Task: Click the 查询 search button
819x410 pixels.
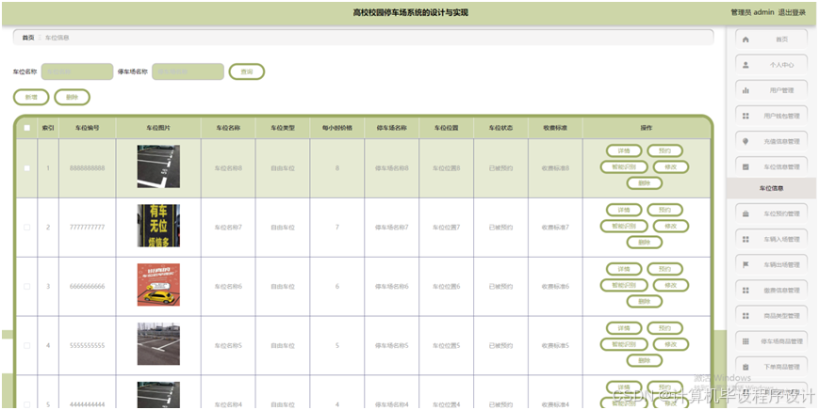Action: (x=247, y=71)
